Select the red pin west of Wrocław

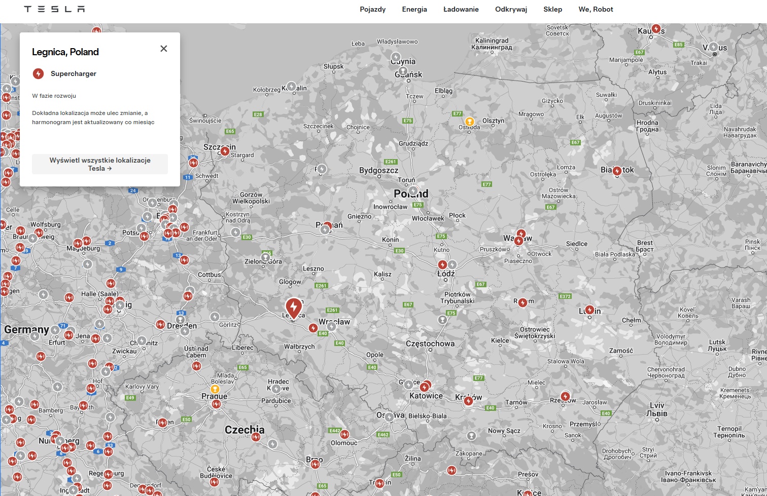pyautogui.click(x=313, y=328)
